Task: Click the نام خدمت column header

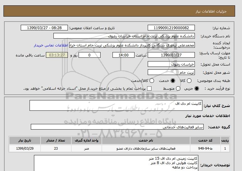Action: point(146,140)
